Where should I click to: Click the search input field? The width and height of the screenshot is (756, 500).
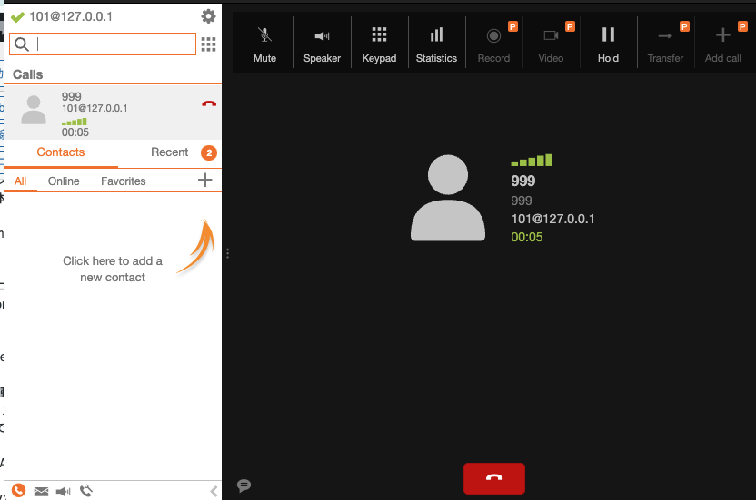(114, 44)
